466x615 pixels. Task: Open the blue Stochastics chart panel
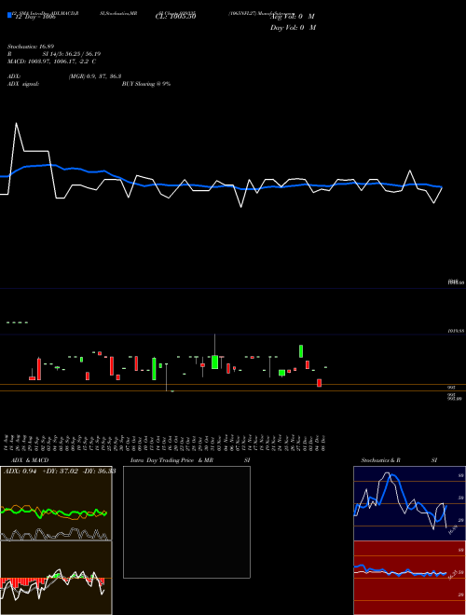[x=409, y=503]
